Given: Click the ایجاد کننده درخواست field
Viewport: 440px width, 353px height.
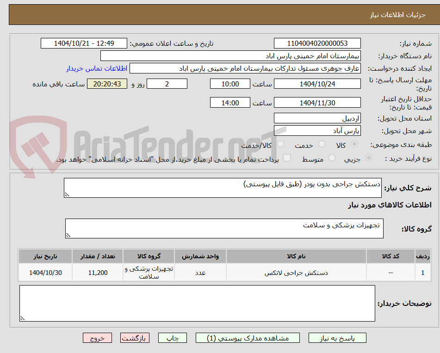Looking at the screenshot, I should 245,69.
